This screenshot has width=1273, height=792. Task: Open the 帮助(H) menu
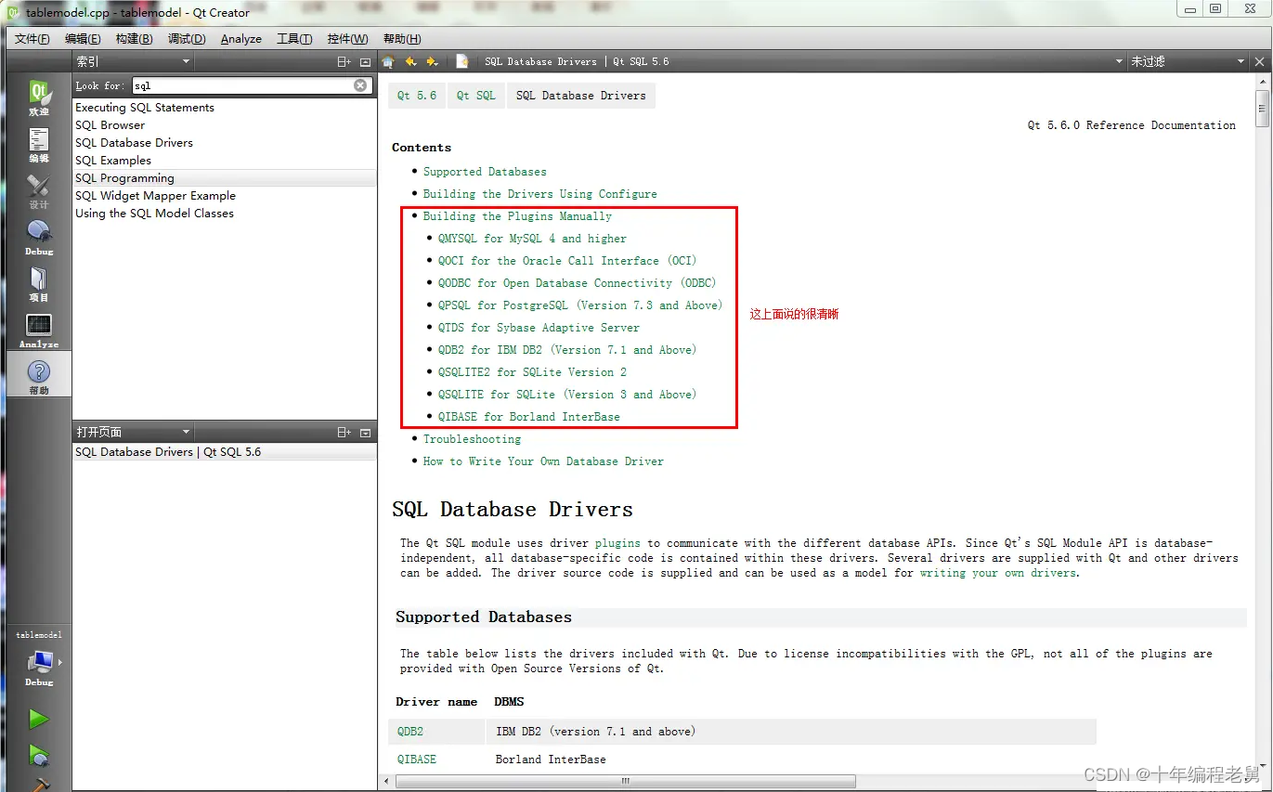click(x=402, y=39)
